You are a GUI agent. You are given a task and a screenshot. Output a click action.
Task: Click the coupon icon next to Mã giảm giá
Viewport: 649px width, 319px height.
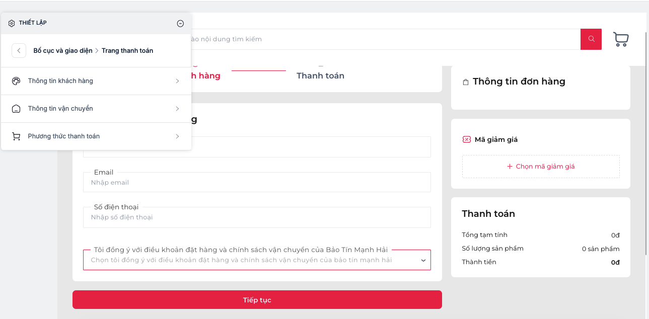click(467, 139)
